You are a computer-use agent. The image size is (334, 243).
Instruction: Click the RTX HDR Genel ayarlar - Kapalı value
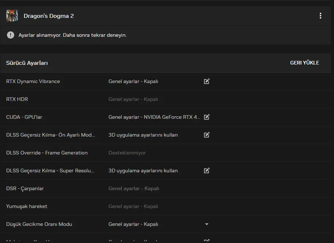click(133, 99)
